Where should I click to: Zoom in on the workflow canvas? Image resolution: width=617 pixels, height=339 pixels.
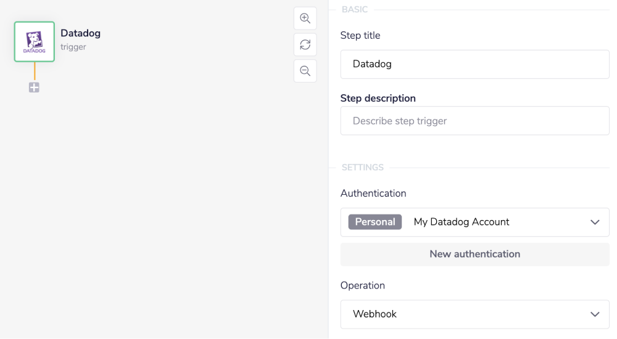pyautogui.click(x=305, y=18)
